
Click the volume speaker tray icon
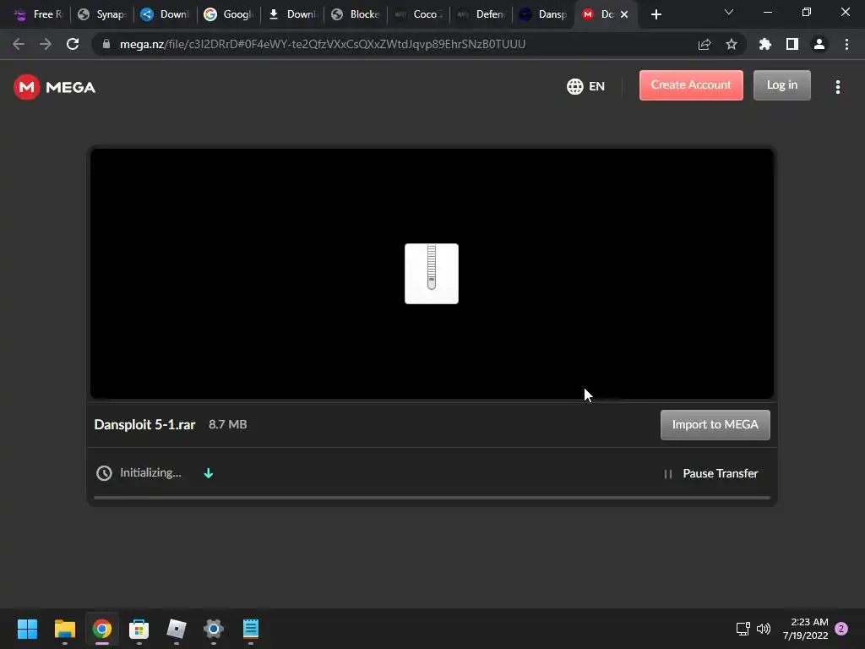tap(764, 629)
